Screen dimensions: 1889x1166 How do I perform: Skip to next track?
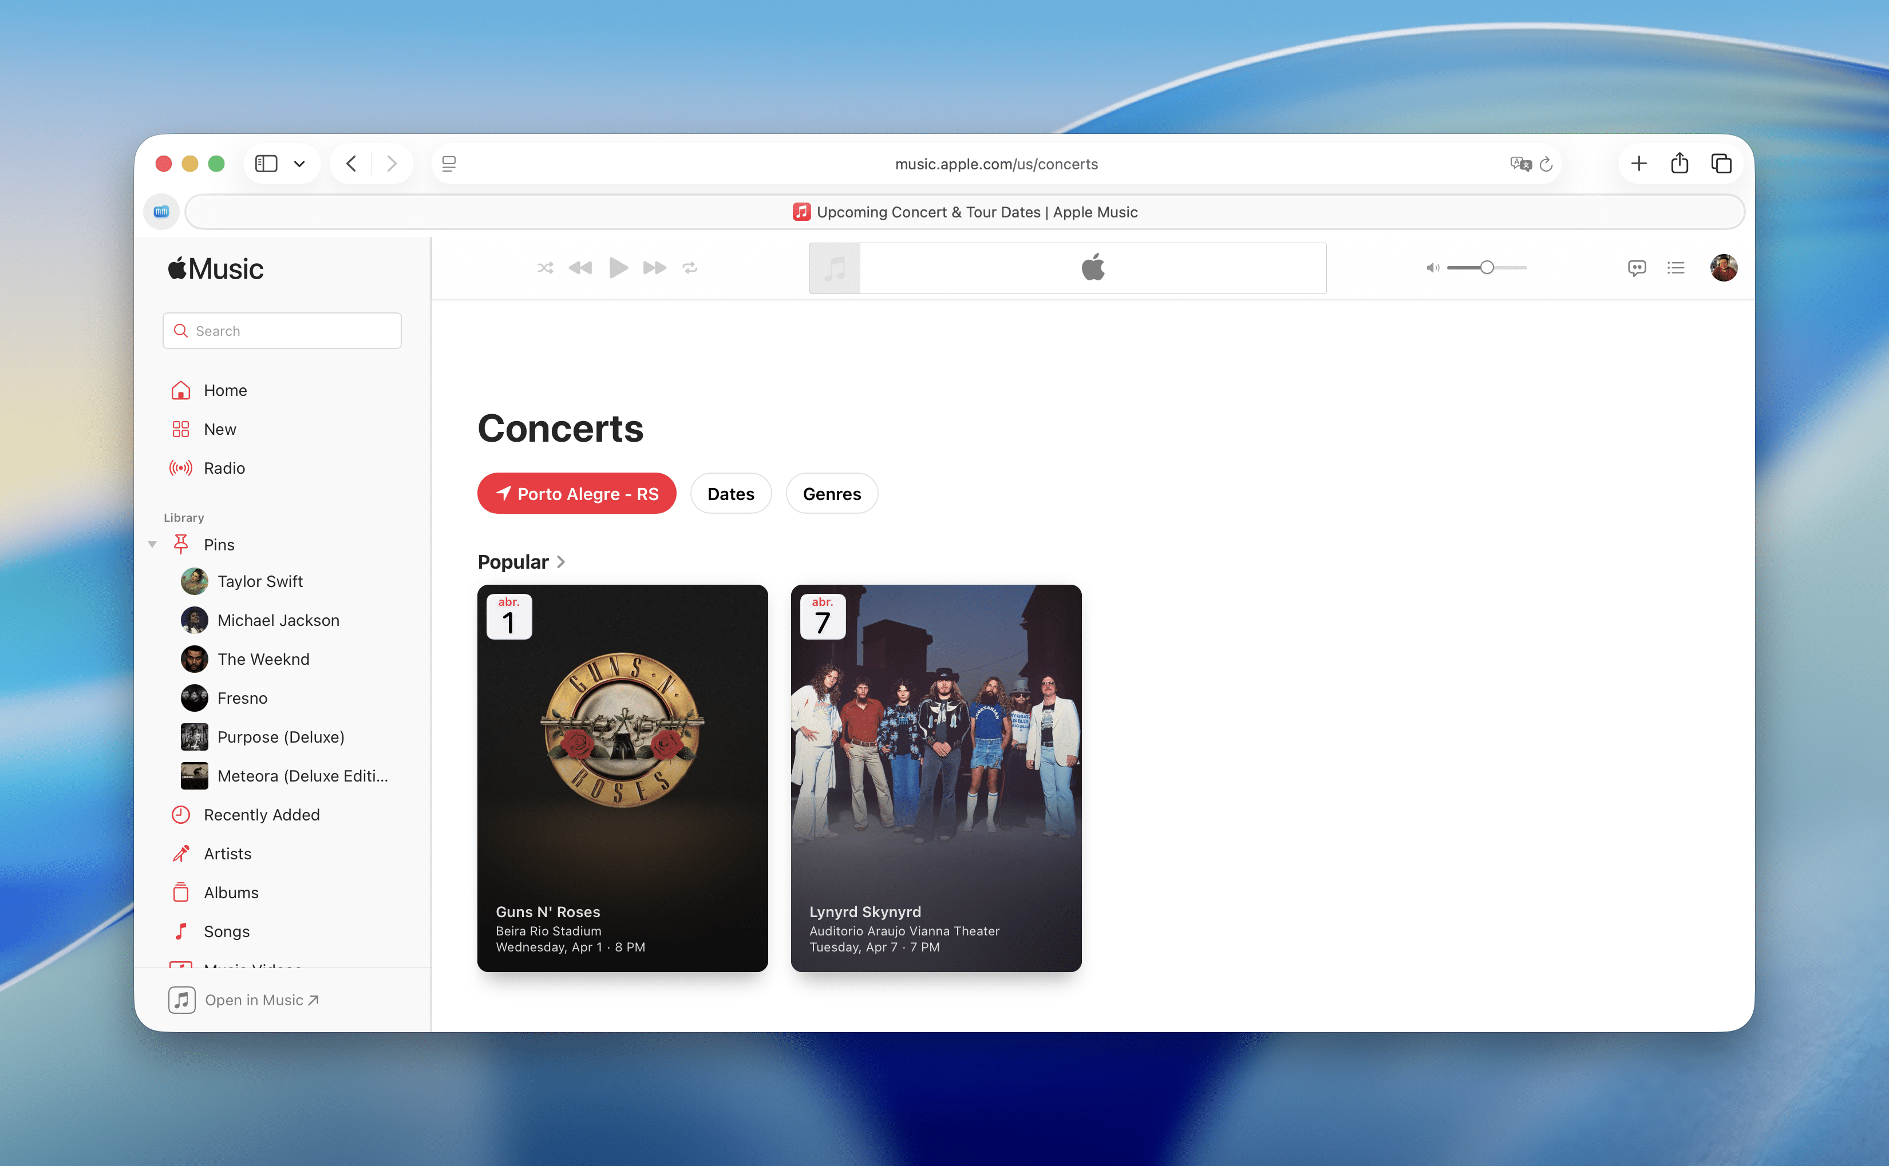pos(654,268)
